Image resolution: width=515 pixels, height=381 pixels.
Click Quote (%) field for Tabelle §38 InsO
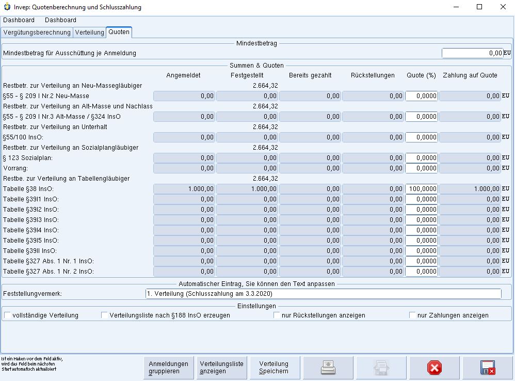[422, 189]
